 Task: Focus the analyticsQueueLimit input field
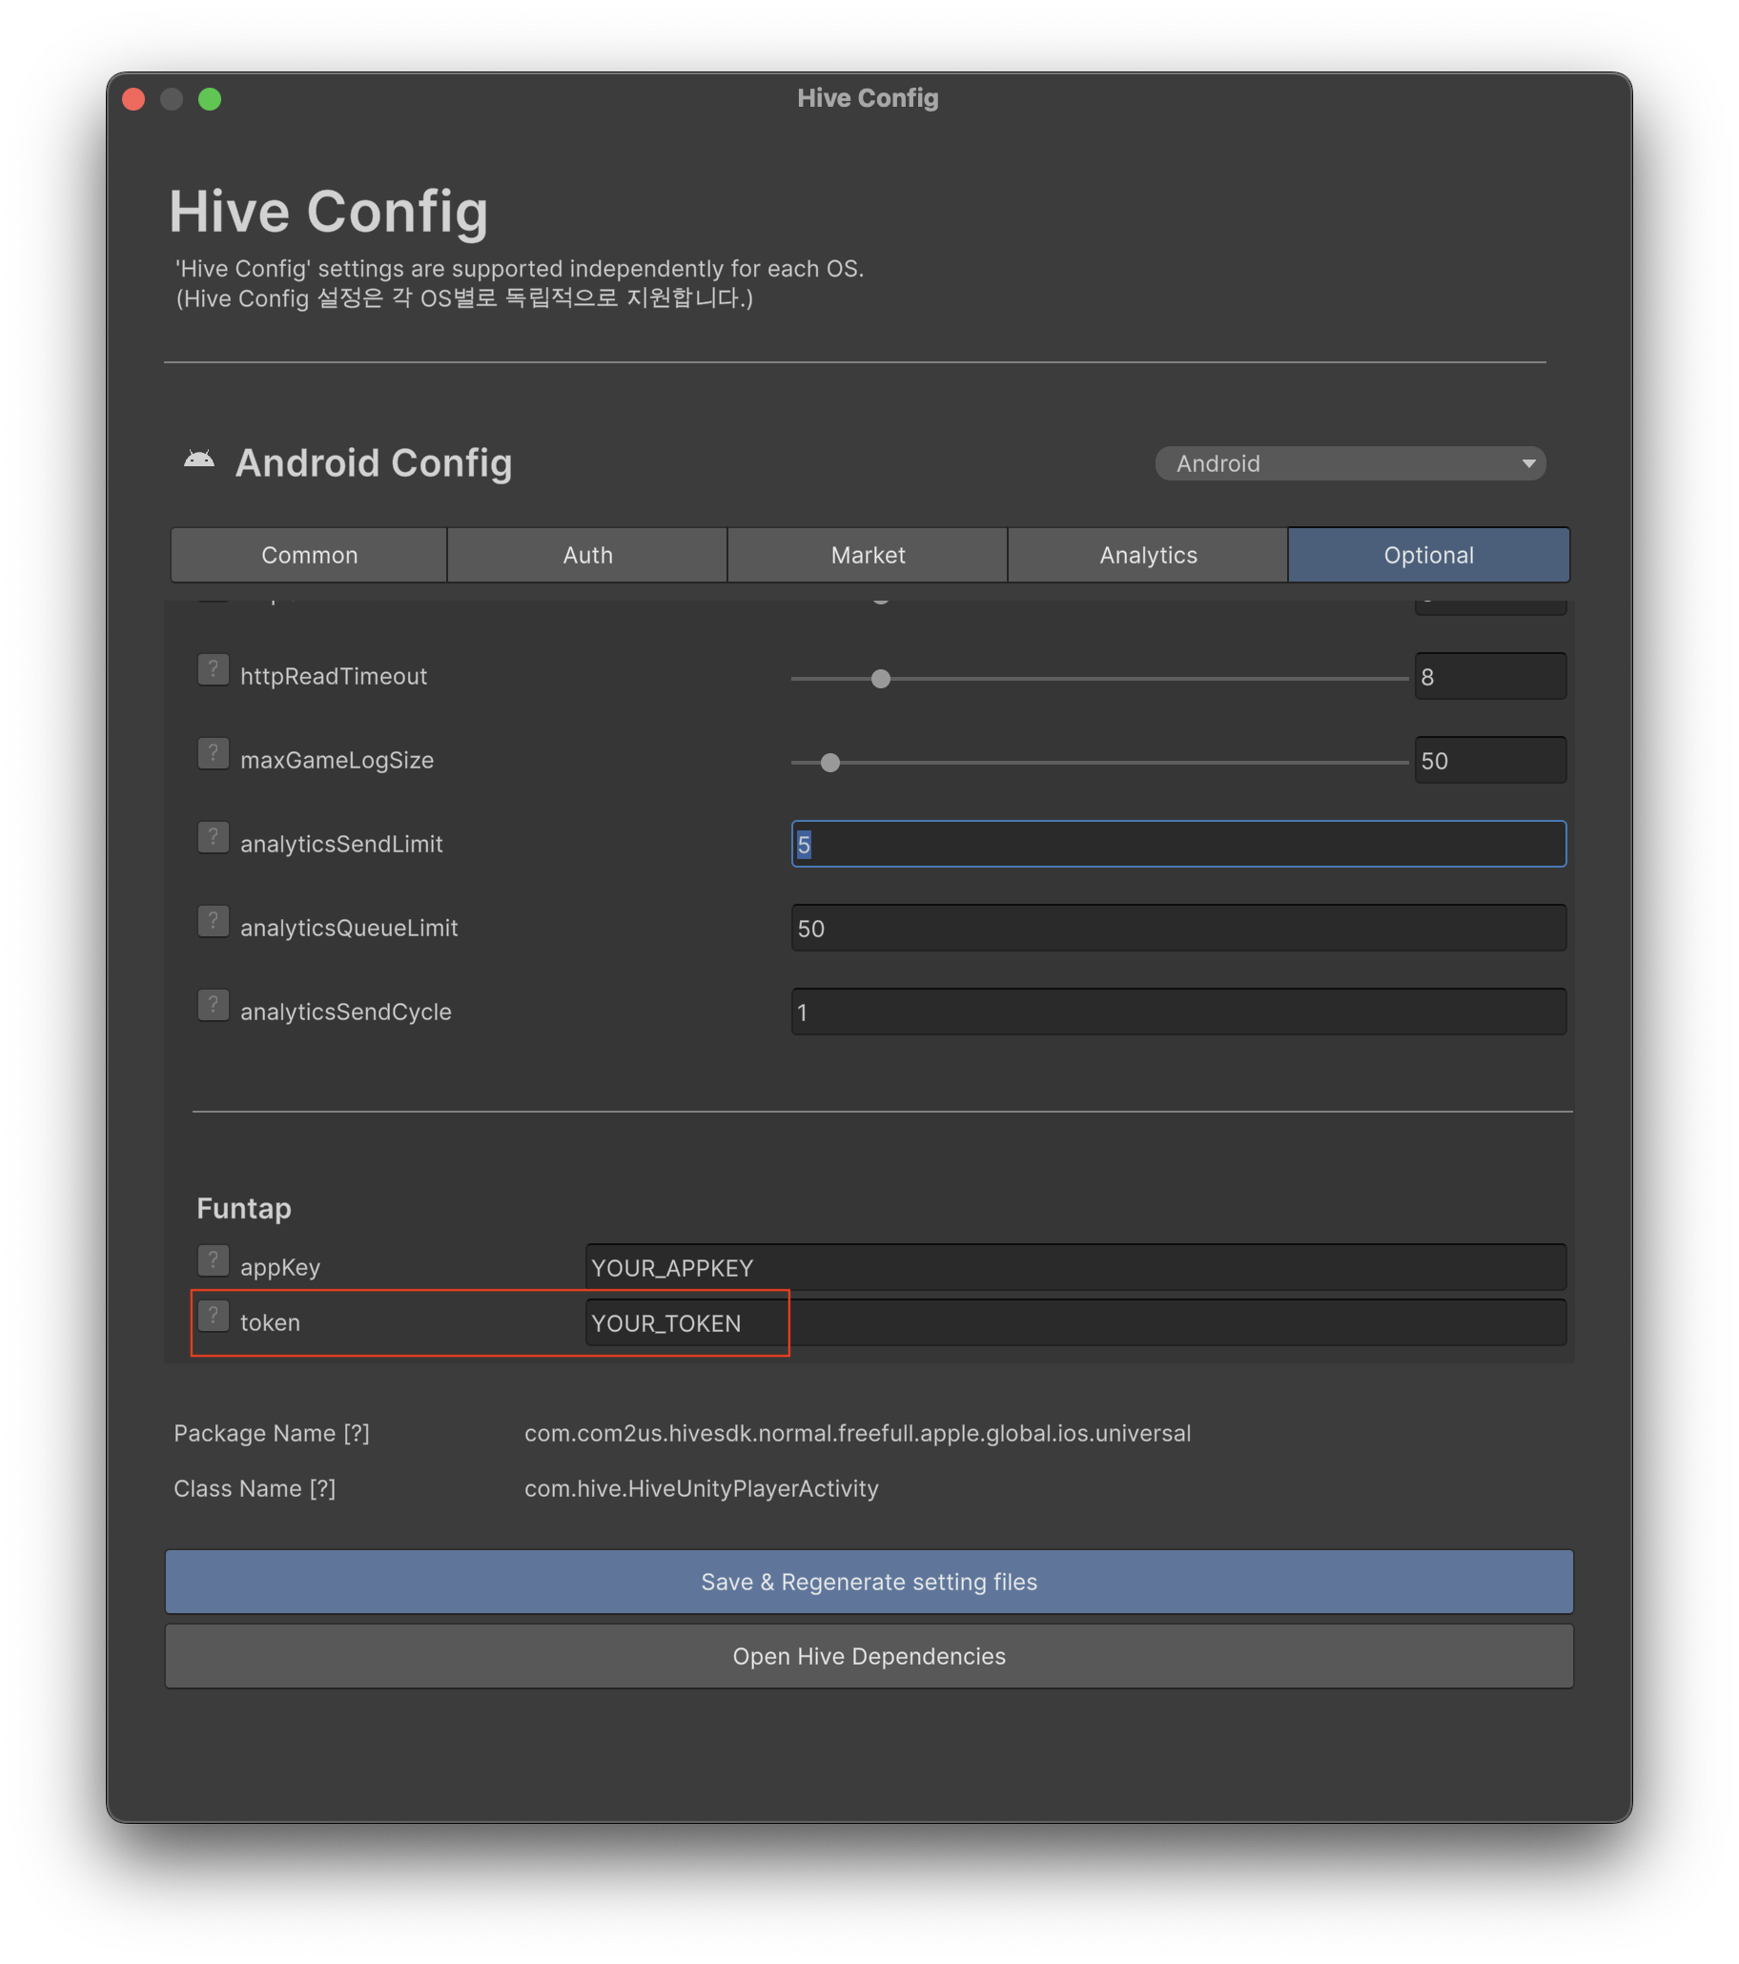click(1177, 929)
